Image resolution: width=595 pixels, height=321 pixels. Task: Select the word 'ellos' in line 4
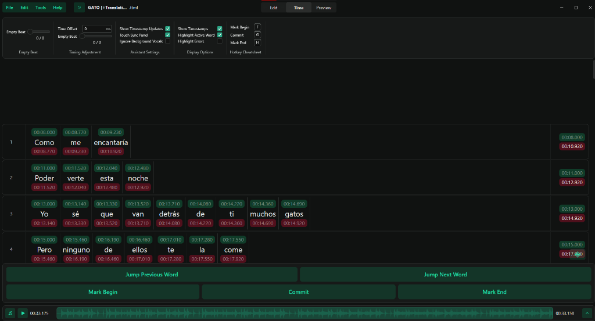tap(139, 250)
